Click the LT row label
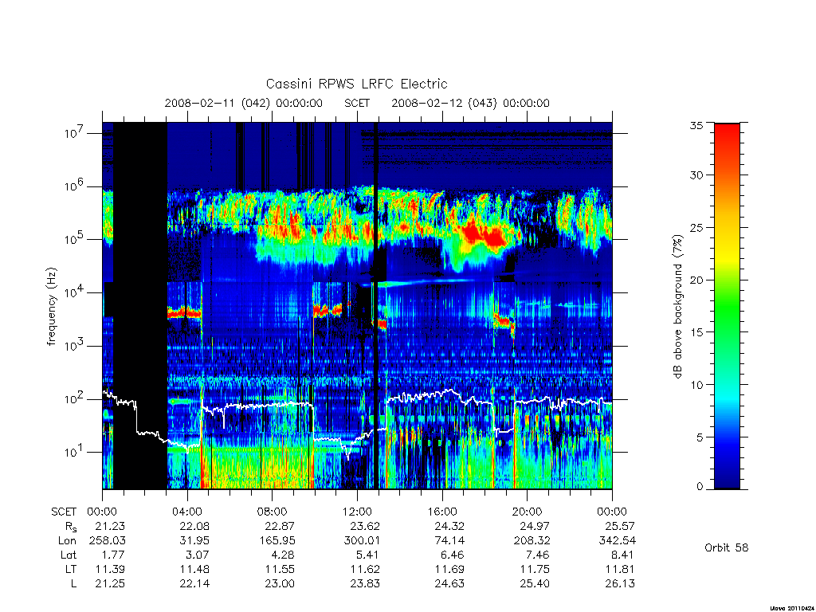The height and width of the screenshot is (612, 816). [71, 569]
